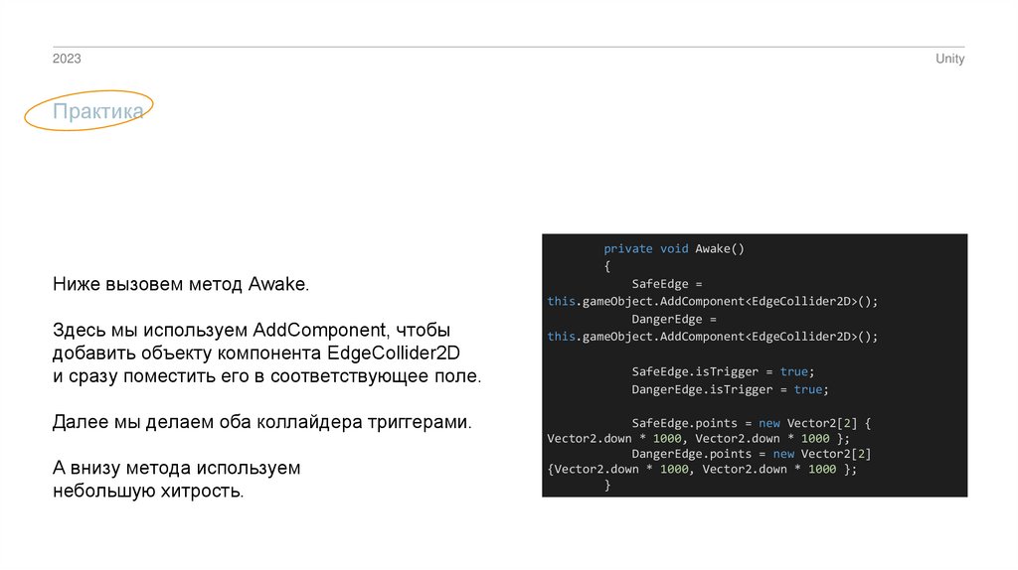Click the line "и сразу поместить его в соответствующее поле."
This screenshot has height=570, width=1018.
(x=266, y=378)
